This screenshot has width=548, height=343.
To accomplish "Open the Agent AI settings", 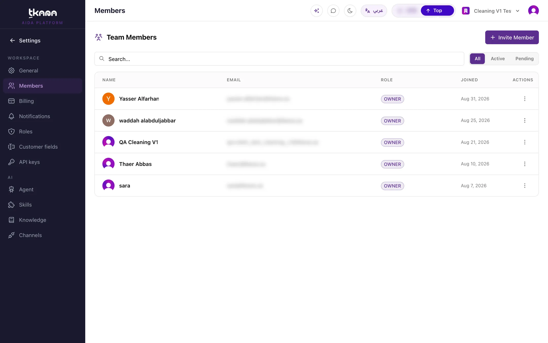I will pyautogui.click(x=43, y=190).
